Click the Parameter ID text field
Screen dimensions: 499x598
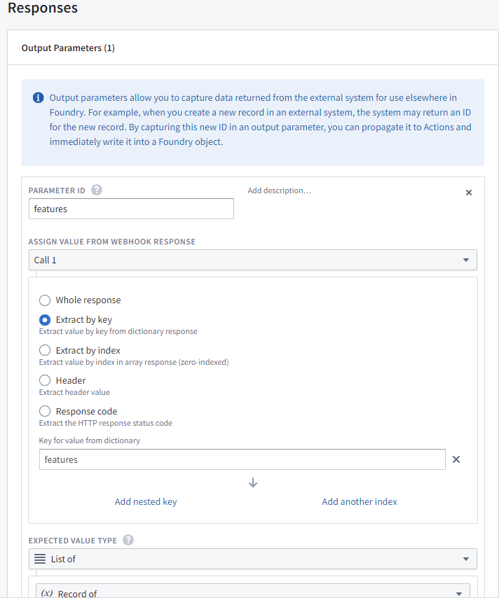[131, 209]
